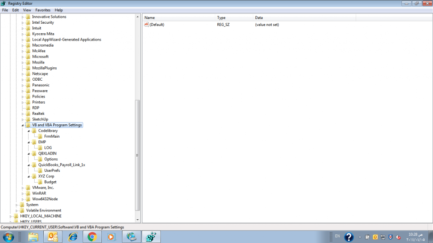Image resolution: width=433 pixels, height=243 pixels.
Task: Select the Netscape key
Action: click(x=40, y=74)
